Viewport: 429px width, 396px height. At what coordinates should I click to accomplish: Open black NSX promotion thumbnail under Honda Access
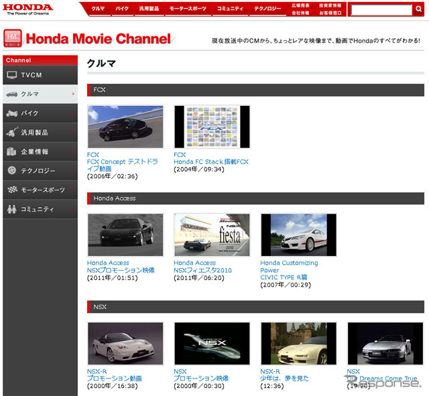coord(125,235)
